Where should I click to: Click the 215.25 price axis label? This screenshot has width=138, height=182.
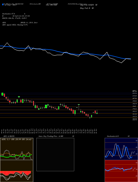tap(135, 96)
